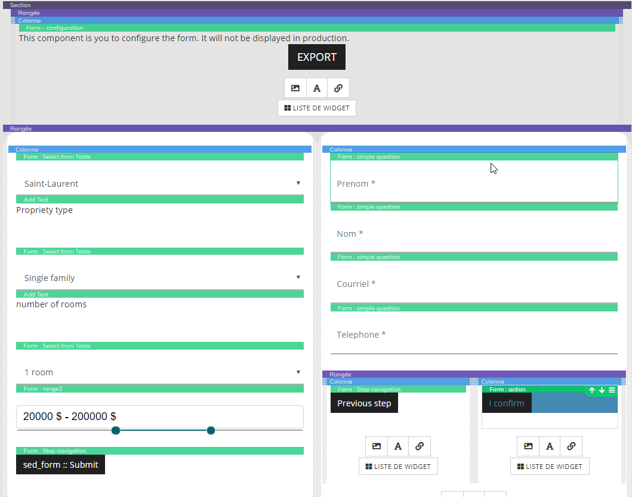Open the 1 room dropdown
Viewport: 632px width, 497px height.
click(160, 372)
